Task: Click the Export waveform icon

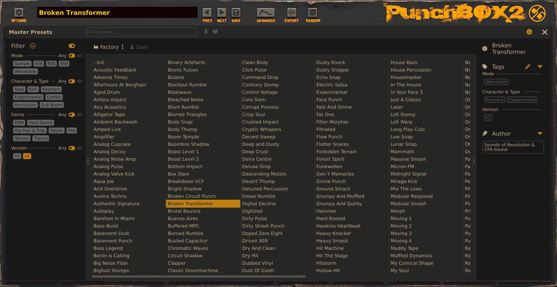Action: [x=291, y=13]
